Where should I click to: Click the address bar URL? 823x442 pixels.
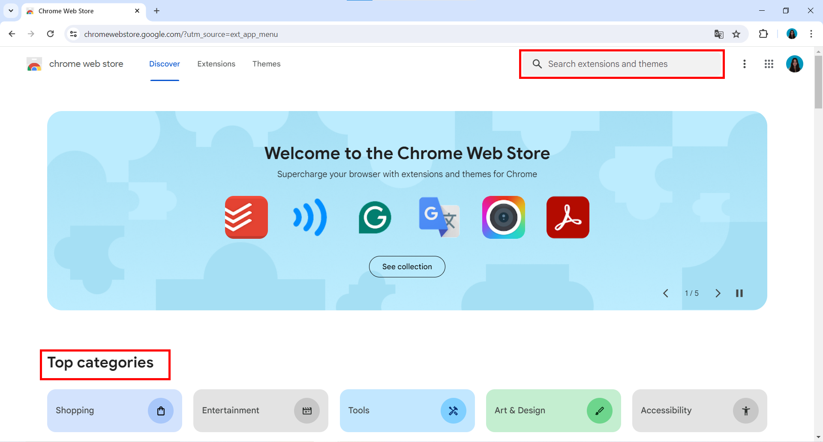coord(181,34)
